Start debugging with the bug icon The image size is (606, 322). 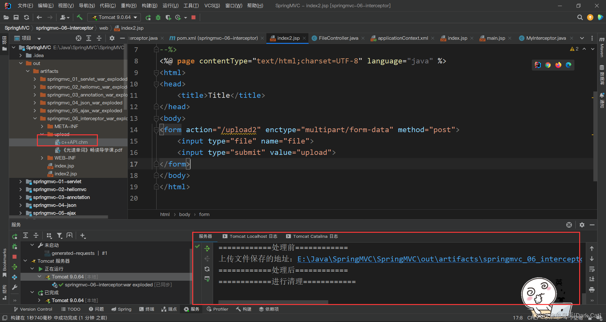tap(158, 17)
